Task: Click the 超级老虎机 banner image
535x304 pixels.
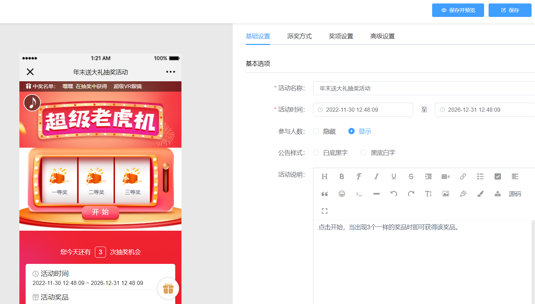Action: [x=100, y=120]
